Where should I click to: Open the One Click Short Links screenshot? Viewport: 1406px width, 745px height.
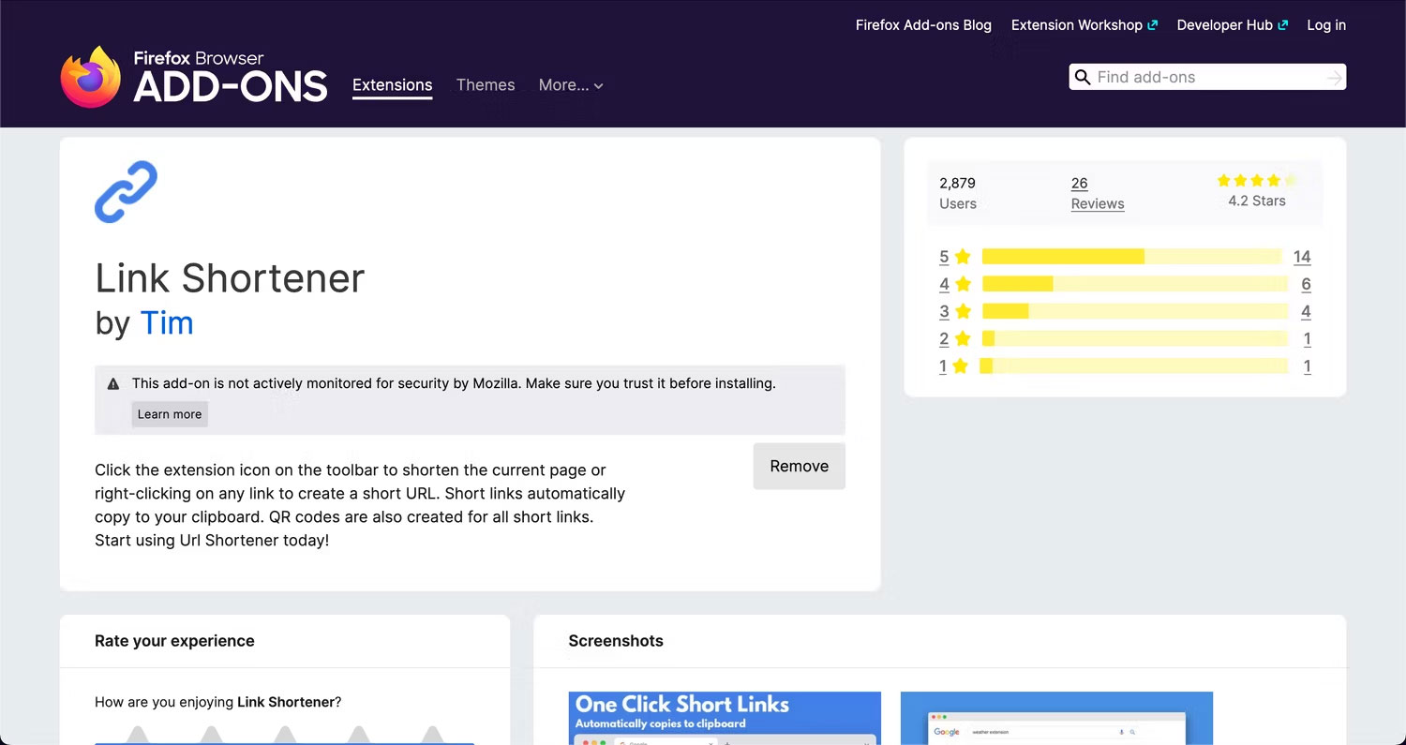(x=725, y=718)
